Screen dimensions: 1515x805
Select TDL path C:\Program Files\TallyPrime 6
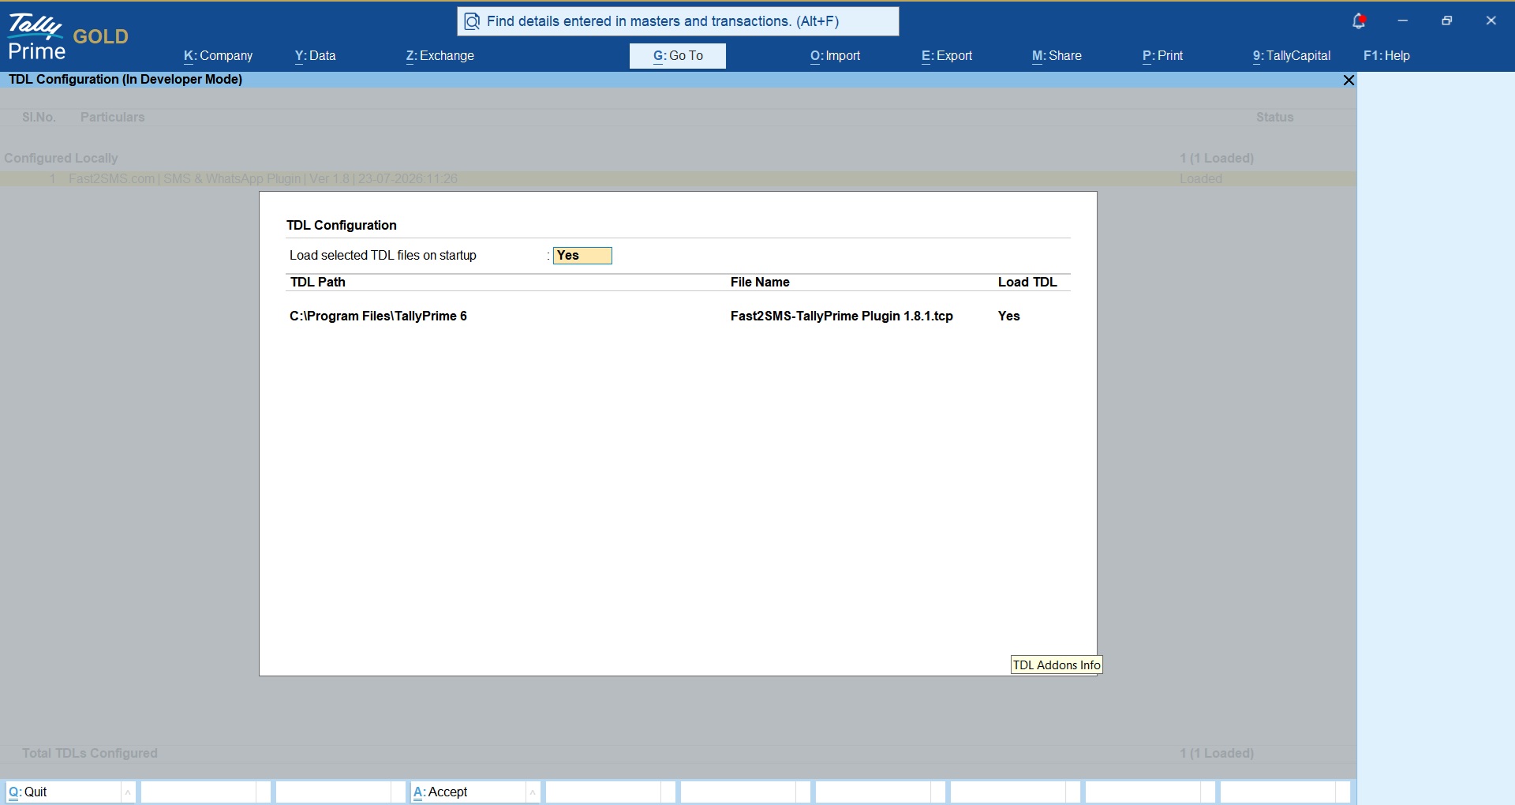click(378, 316)
